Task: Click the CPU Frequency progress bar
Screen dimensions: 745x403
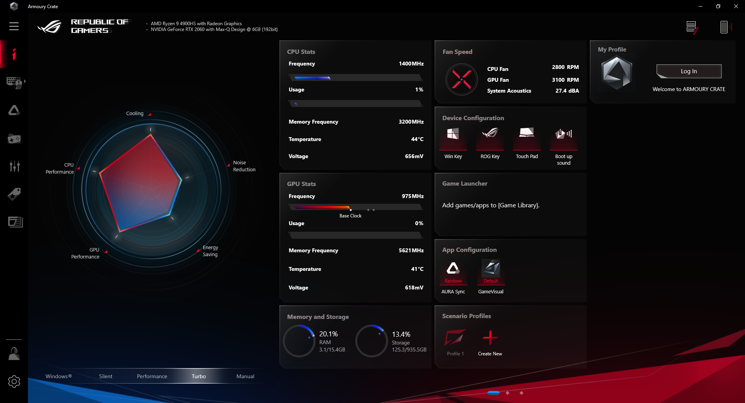Action: [355, 77]
